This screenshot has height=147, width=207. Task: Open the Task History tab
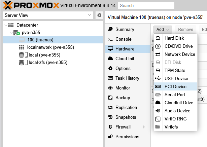point(128,78)
